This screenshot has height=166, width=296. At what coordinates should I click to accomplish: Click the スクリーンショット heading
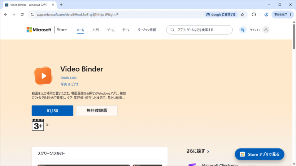[x=51, y=153]
